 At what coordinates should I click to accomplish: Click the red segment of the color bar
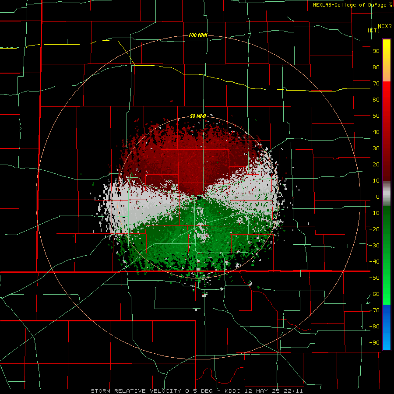387,131
